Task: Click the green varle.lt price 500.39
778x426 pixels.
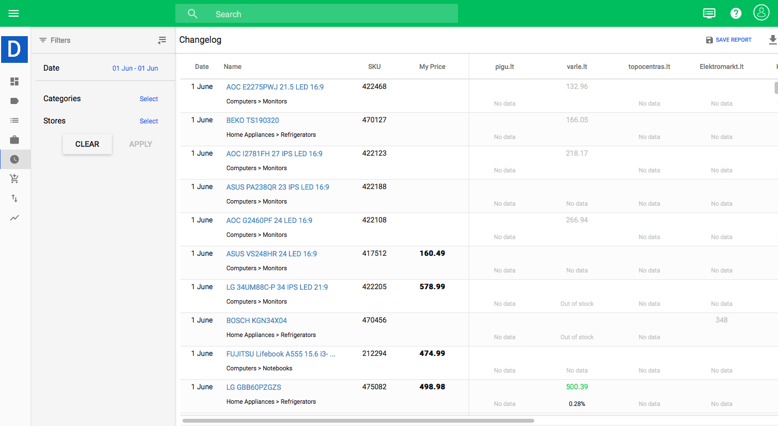Action: coord(577,387)
